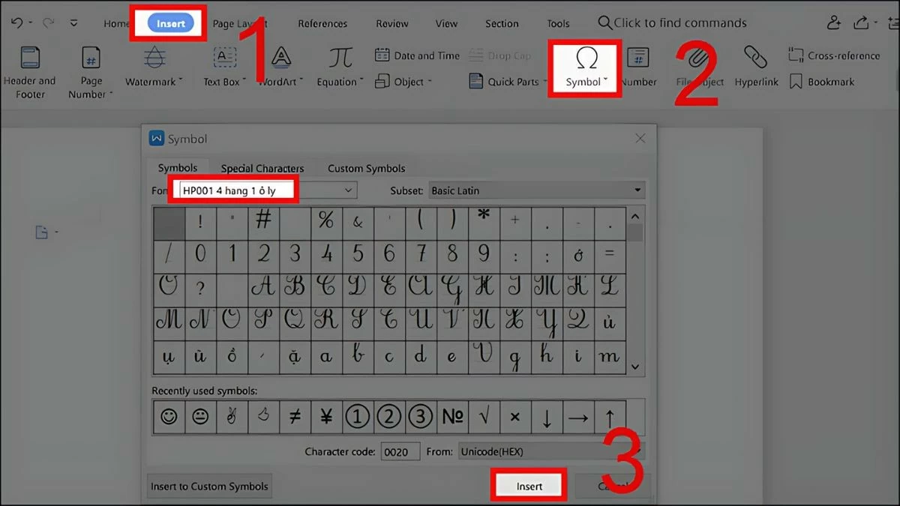Click the Hyperlink chain icon
This screenshot has width=900, height=506.
pyautogui.click(x=755, y=58)
